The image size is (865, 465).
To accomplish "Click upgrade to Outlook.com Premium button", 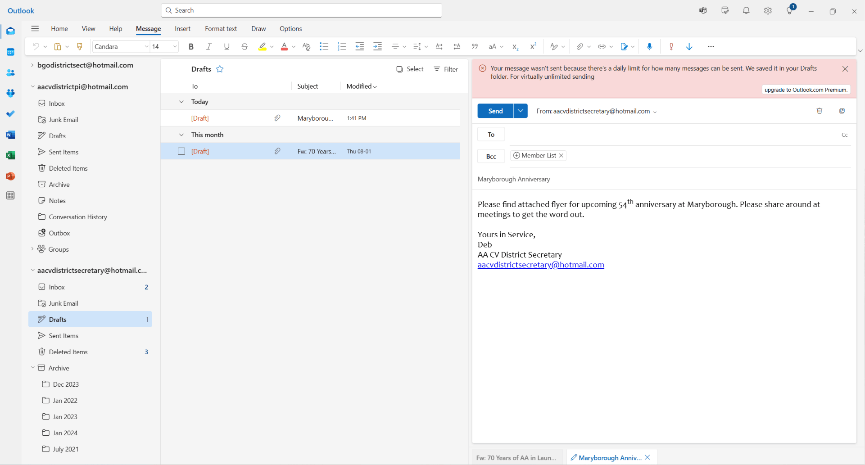I will (x=806, y=90).
